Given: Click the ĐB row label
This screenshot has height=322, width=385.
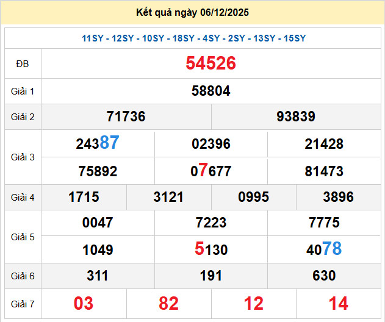Looking at the screenshot, I should pyautogui.click(x=23, y=63).
